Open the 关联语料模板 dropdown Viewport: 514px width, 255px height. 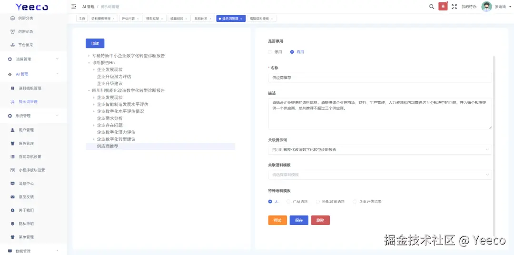[380, 175]
